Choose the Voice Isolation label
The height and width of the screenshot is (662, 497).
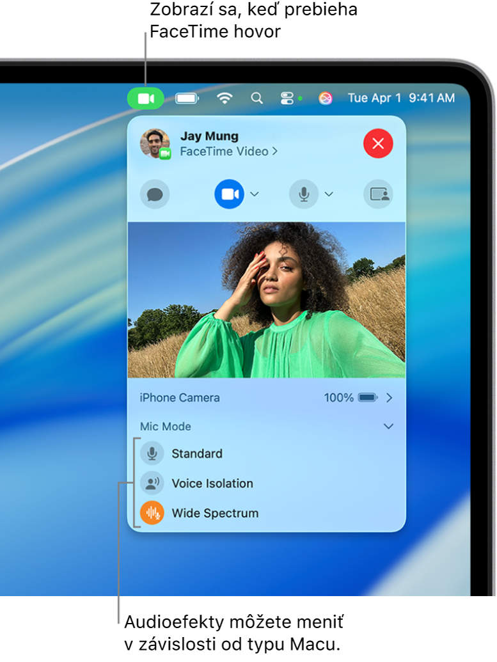(x=212, y=484)
